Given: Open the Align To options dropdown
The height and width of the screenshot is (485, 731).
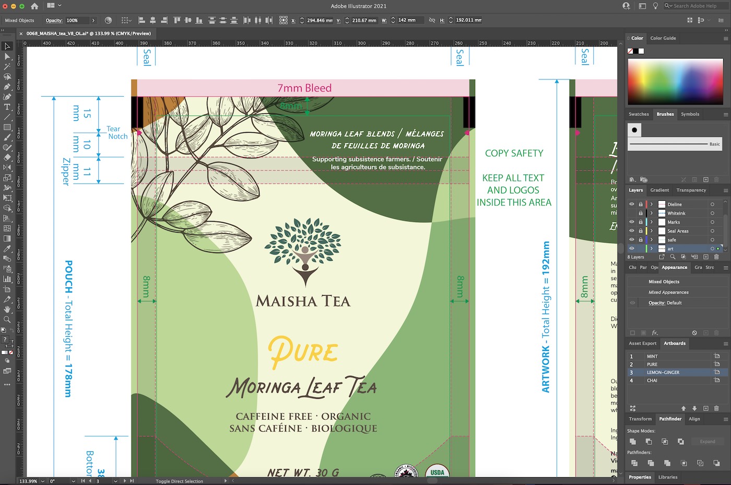Looking at the screenshot, I should 126,20.
